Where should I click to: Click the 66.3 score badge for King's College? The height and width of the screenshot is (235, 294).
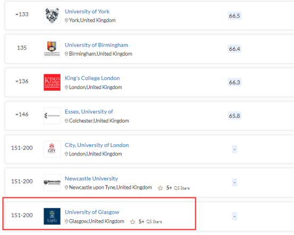tap(235, 82)
